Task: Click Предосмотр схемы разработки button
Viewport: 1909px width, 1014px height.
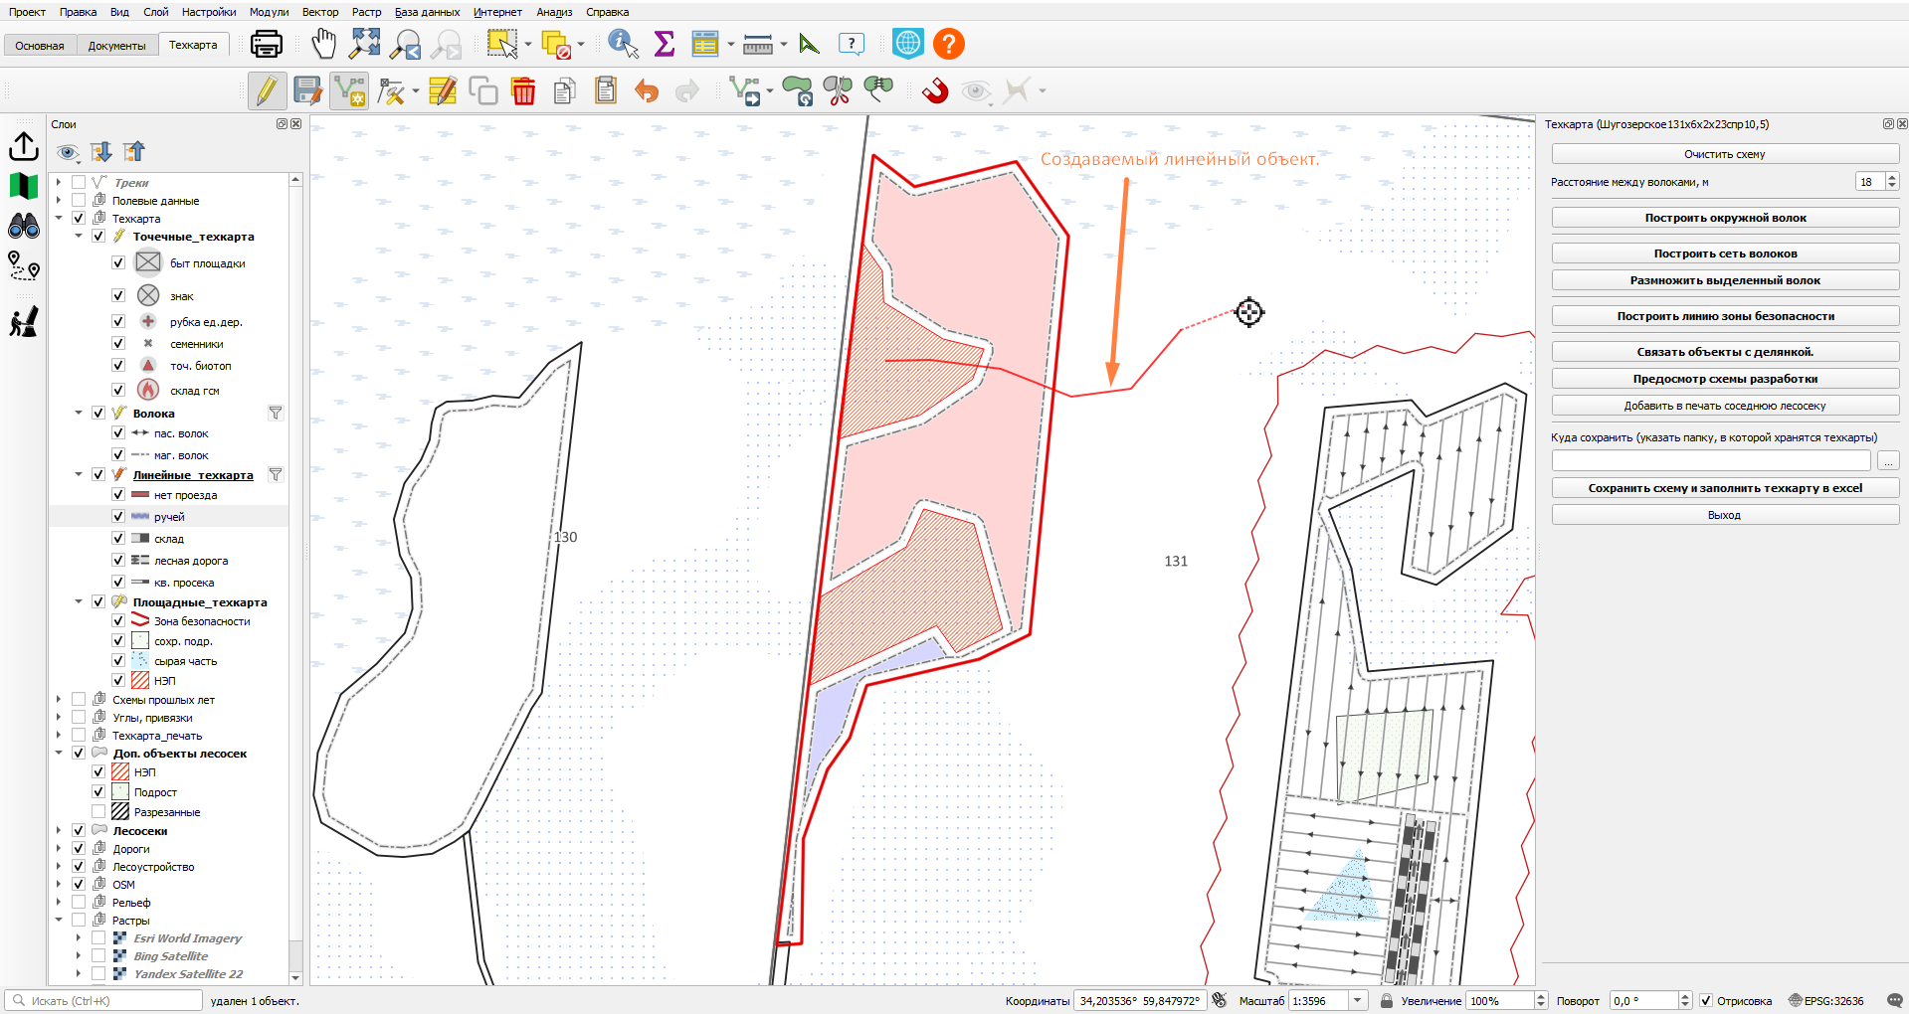Action: point(1725,379)
